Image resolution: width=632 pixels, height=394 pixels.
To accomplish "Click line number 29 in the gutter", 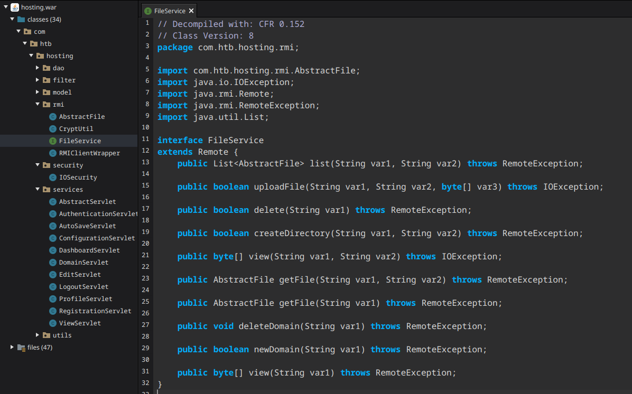I will coord(145,348).
